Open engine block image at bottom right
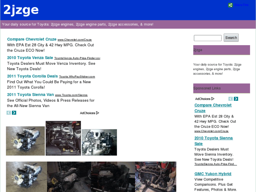 (156, 177)
